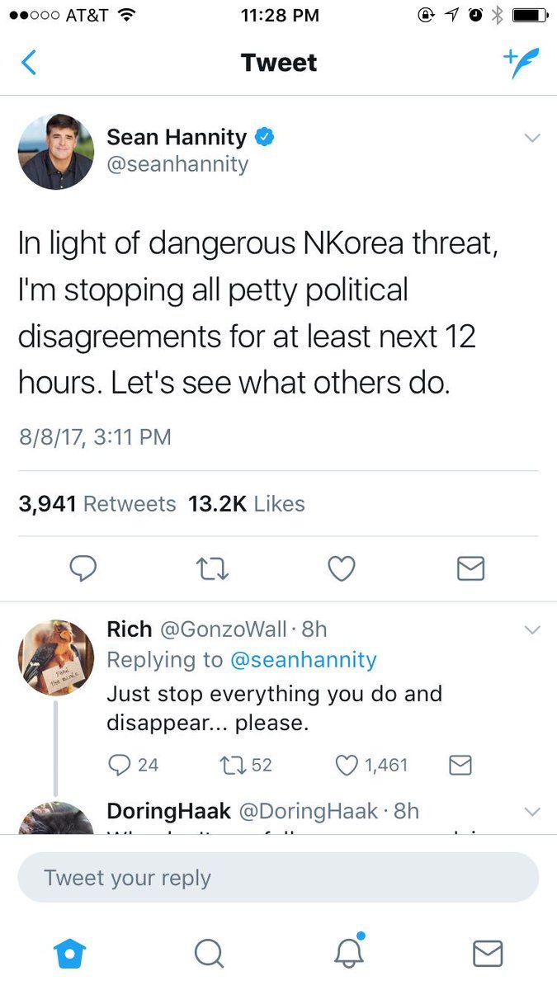Open dropdown arrow on DoringHaak's reply
The height and width of the screenshot is (990, 557).
532,812
